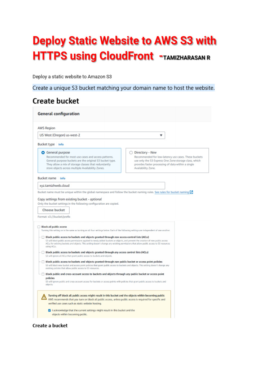Click 'Copy settings from existing bucket' label
The image size is (277, 369).
pyautogui.click(x=70, y=199)
